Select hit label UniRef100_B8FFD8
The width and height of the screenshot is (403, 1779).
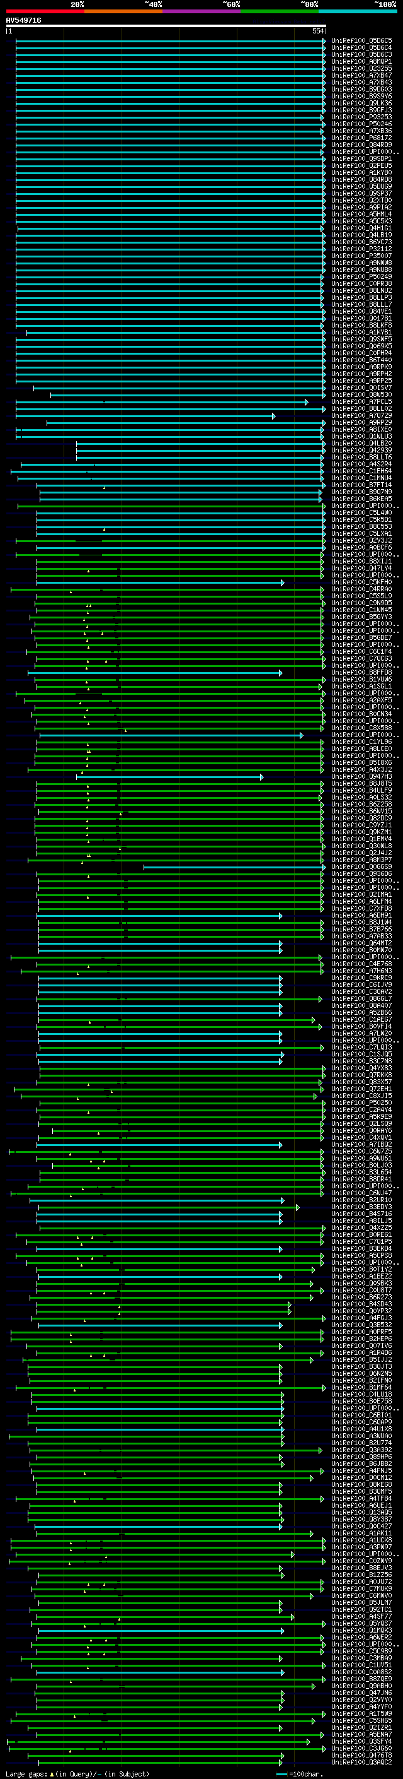[361, 673]
